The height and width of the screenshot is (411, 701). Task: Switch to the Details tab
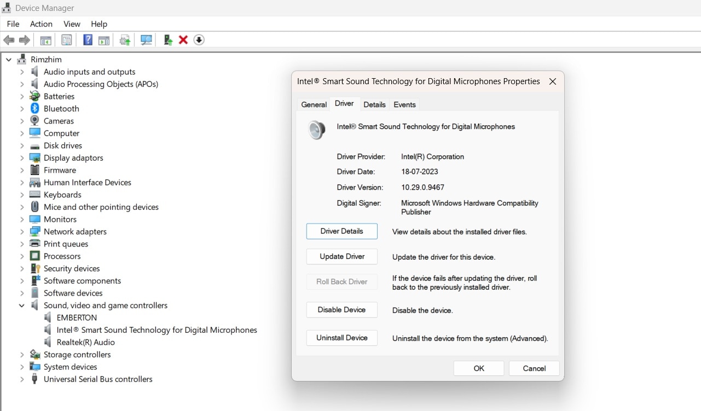375,104
